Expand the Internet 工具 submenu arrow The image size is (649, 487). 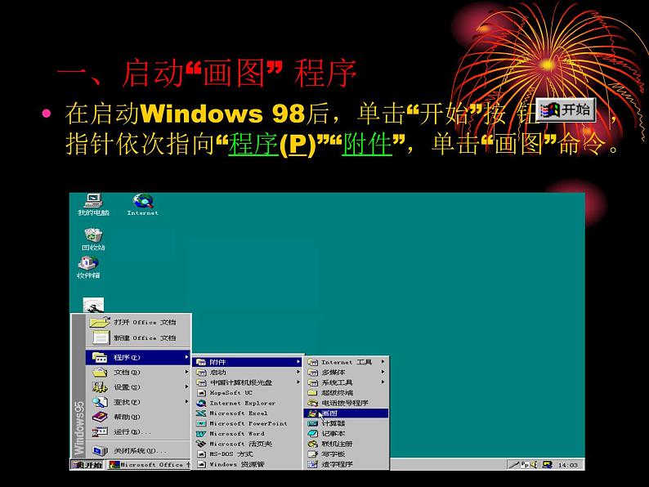[383, 362]
